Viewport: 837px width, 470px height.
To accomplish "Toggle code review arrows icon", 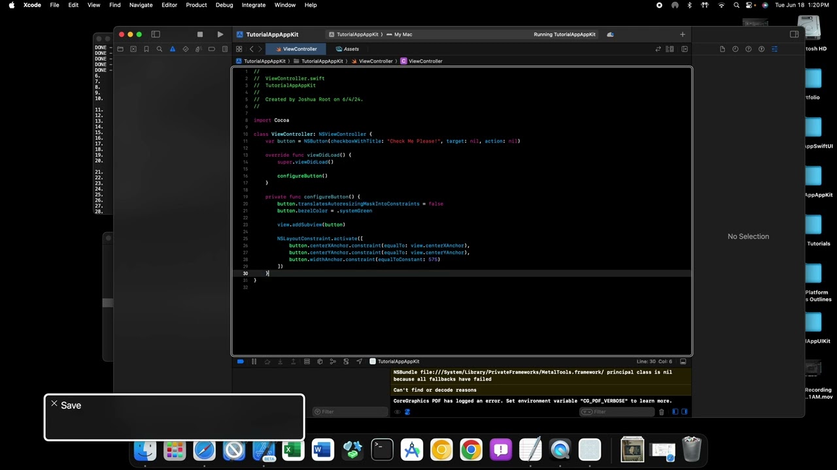I will (658, 49).
